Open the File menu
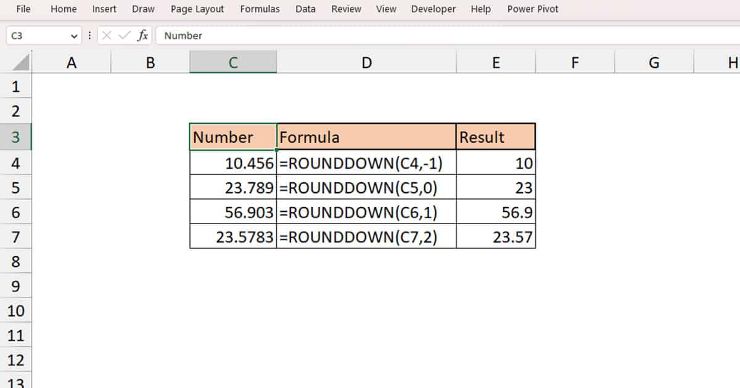Image resolution: width=740 pixels, height=388 pixels. click(x=23, y=9)
